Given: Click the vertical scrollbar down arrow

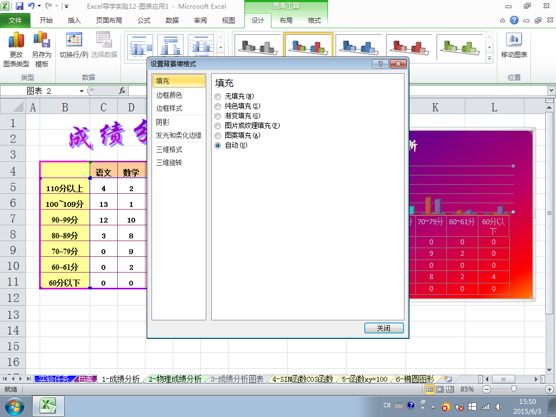Looking at the screenshot, I should tap(549, 370).
